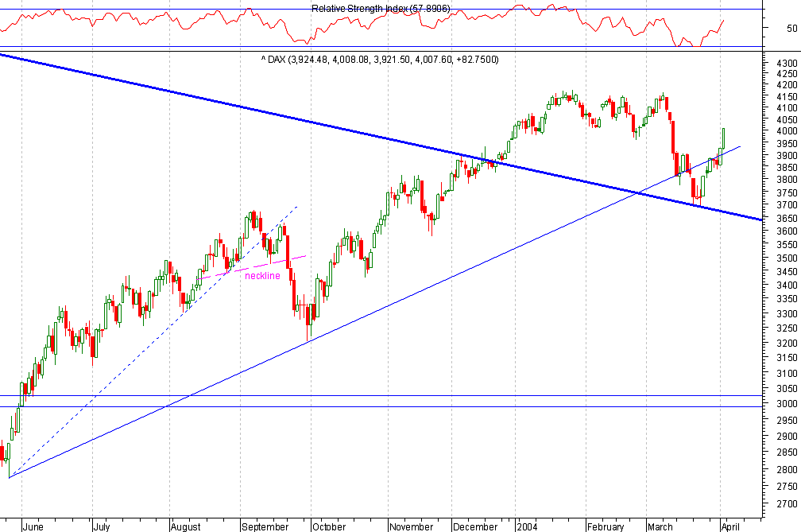Image resolution: width=801 pixels, height=532 pixels.
Task: Click the 3800 price axis label
Action: point(787,180)
